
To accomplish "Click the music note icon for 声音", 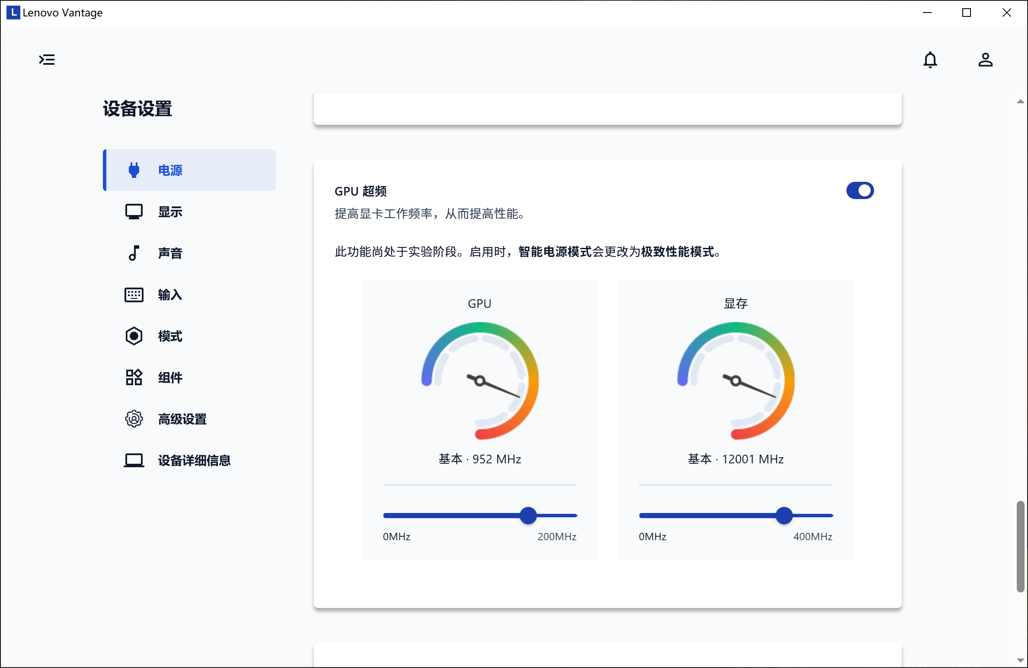I will click(x=134, y=253).
